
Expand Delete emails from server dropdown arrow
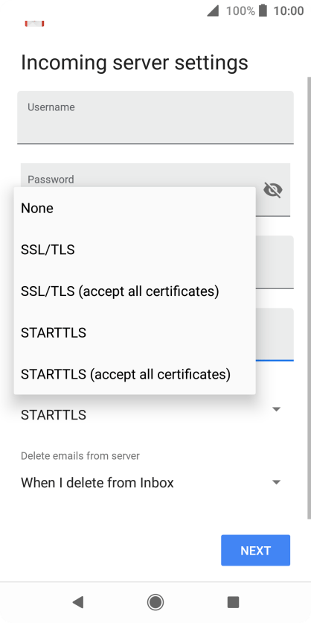click(277, 482)
